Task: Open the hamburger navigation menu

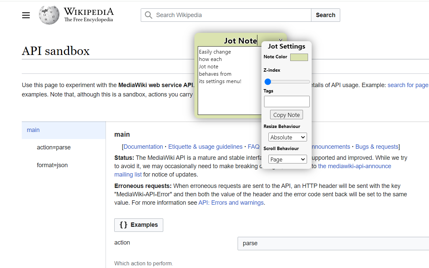Action: pos(26,15)
